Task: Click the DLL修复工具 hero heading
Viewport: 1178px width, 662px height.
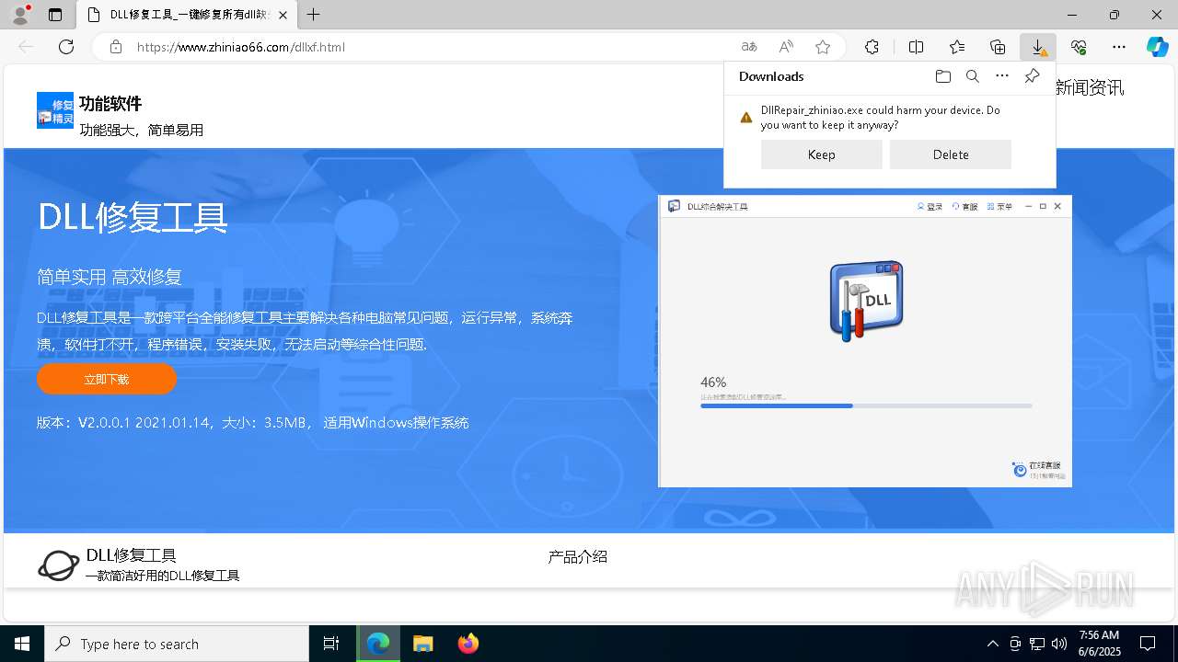Action: tap(133, 218)
